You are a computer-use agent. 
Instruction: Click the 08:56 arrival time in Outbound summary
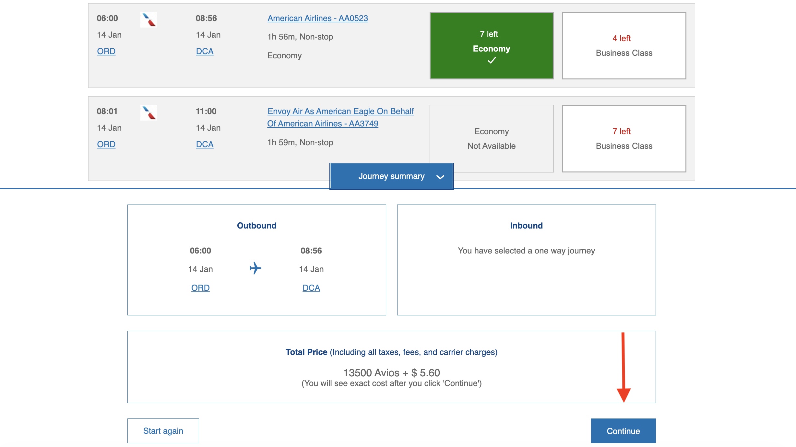(311, 251)
